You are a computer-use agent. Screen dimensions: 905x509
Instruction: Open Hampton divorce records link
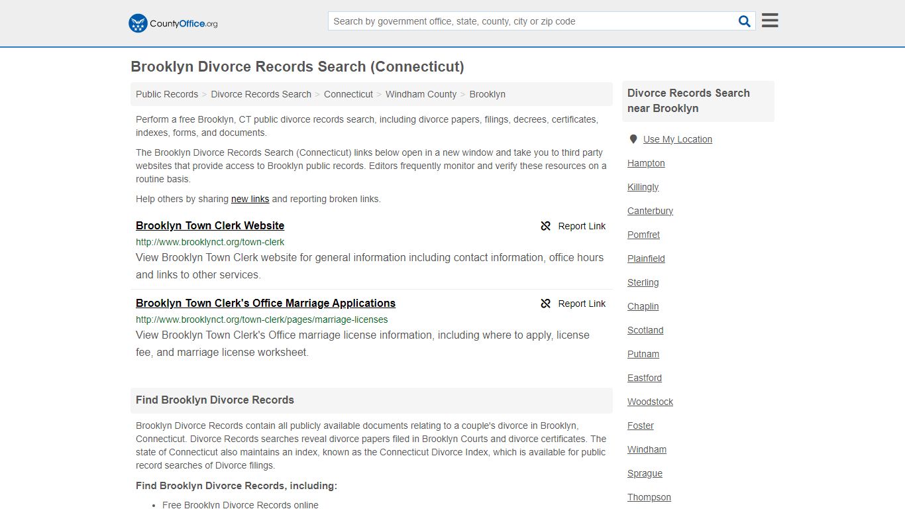[646, 163]
